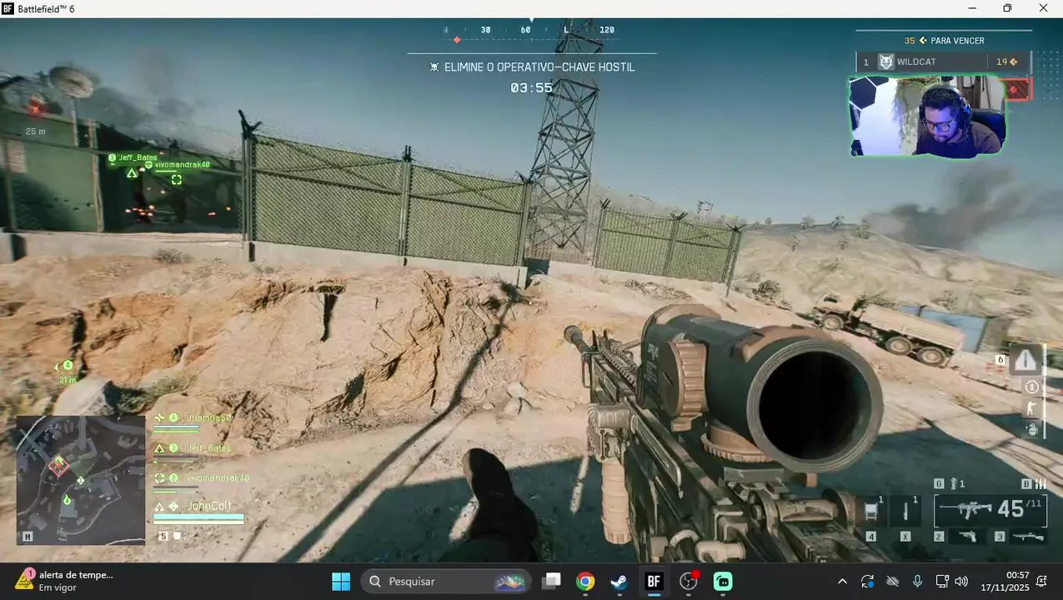
Task: Open Task View from the taskbar
Action: [551, 581]
